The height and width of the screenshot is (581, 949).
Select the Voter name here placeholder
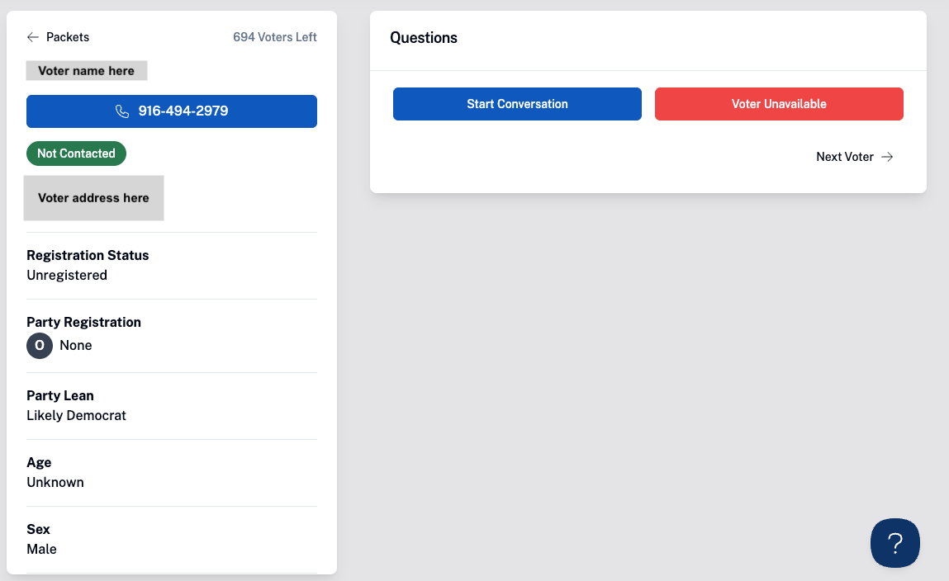(x=87, y=71)
